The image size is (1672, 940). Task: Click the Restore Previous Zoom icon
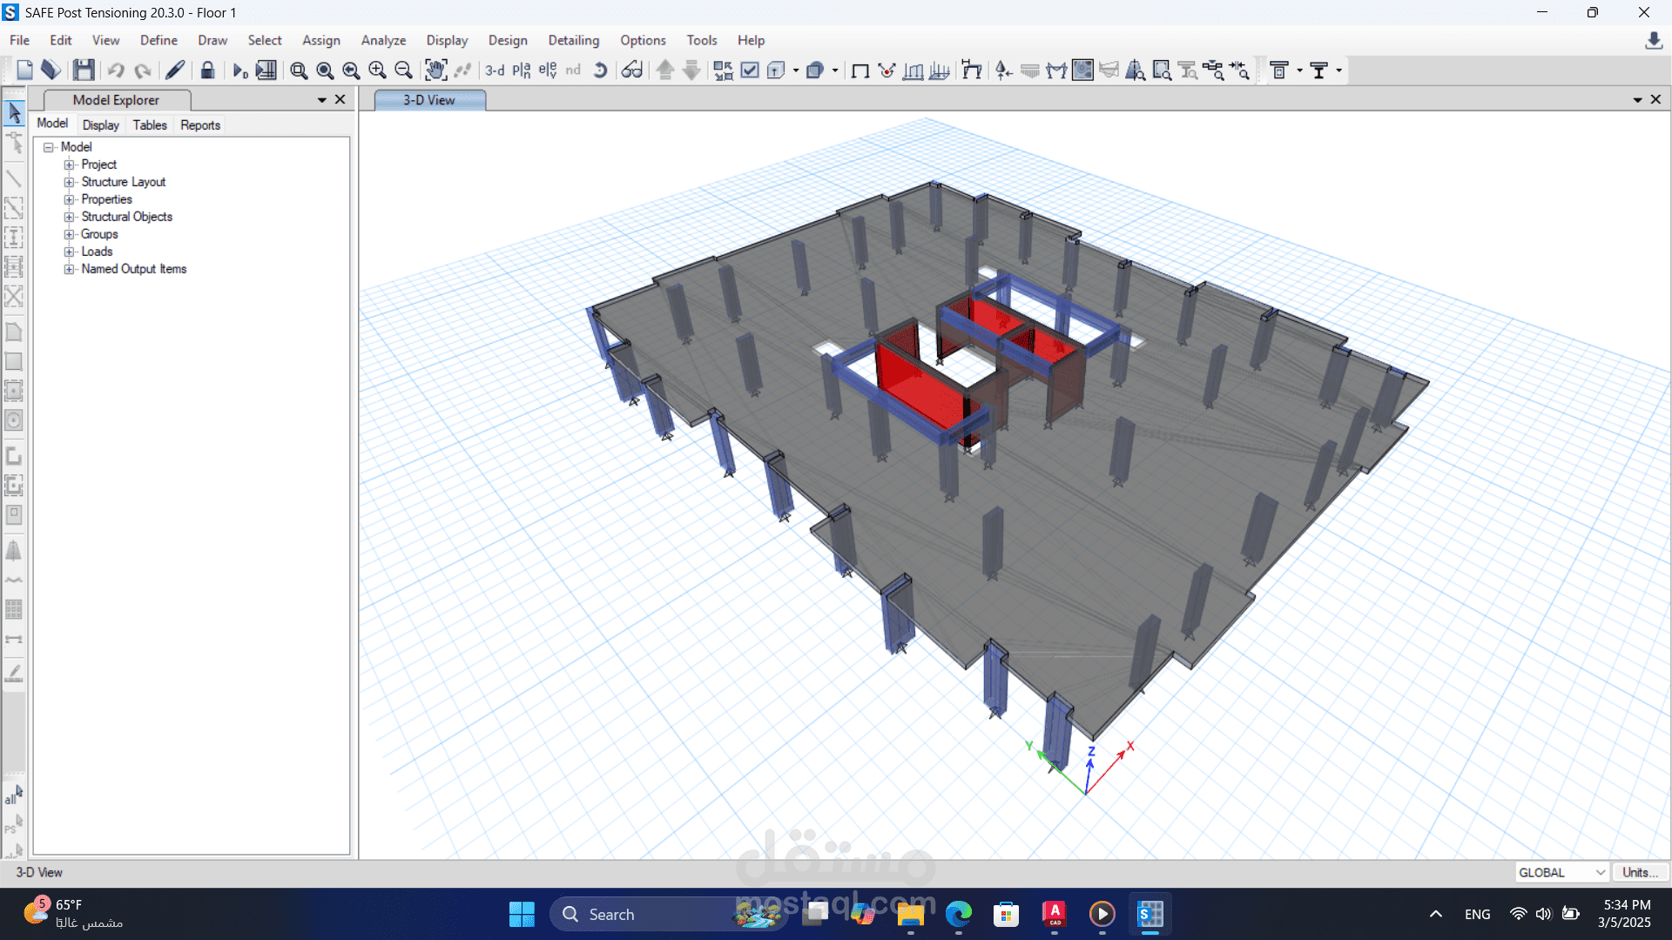pyautogui.click(x=351, y=70)
